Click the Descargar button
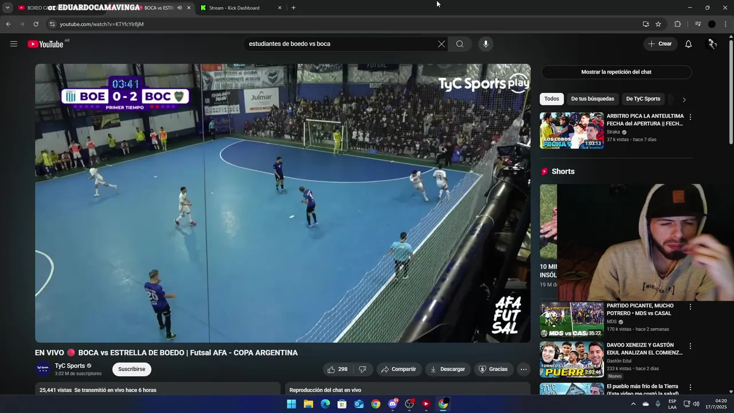734x413 pixels. coord(447,369)
